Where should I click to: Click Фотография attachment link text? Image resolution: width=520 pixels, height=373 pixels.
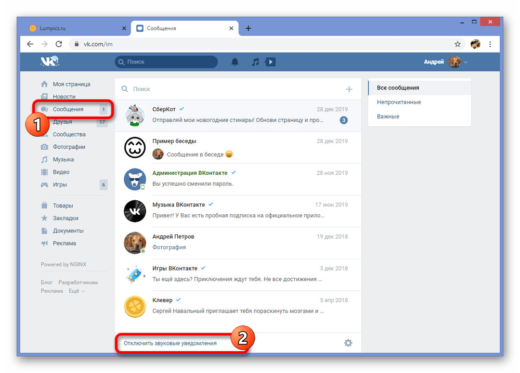point(169,247)
